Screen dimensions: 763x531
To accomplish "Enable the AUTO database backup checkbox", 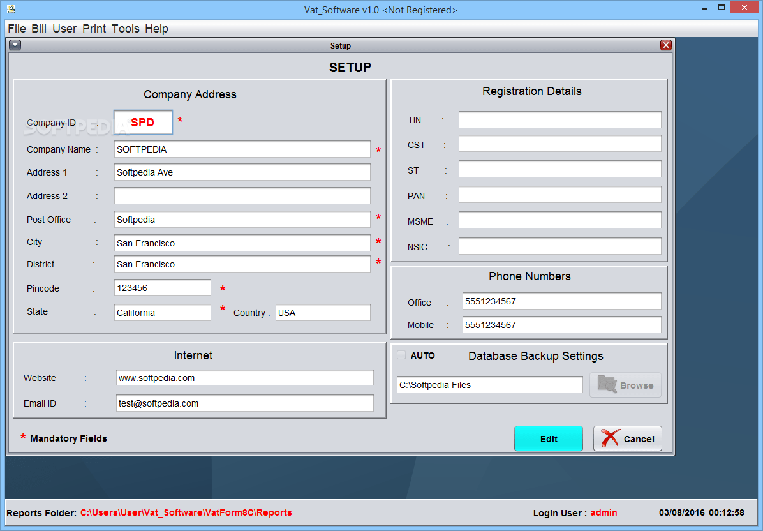I will tap(401, 355).
